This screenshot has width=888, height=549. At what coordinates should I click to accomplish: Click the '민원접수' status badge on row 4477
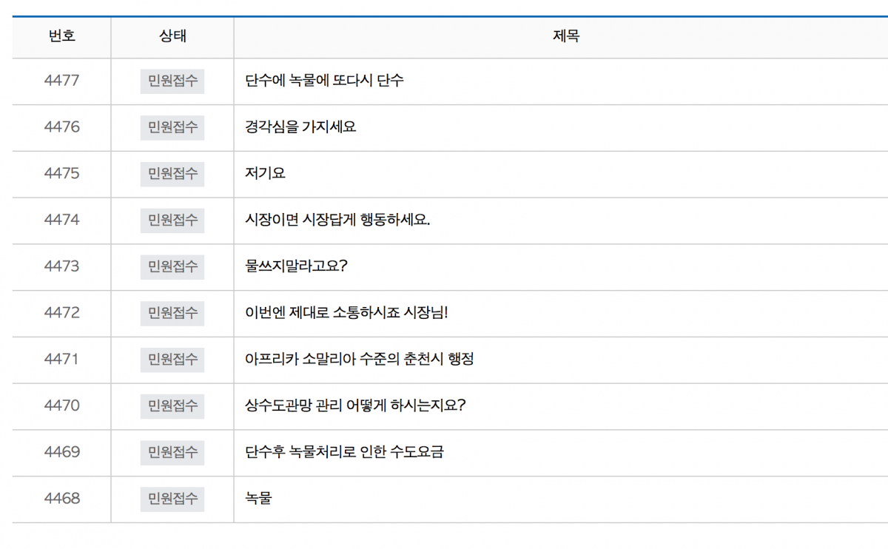coord(172,81)
